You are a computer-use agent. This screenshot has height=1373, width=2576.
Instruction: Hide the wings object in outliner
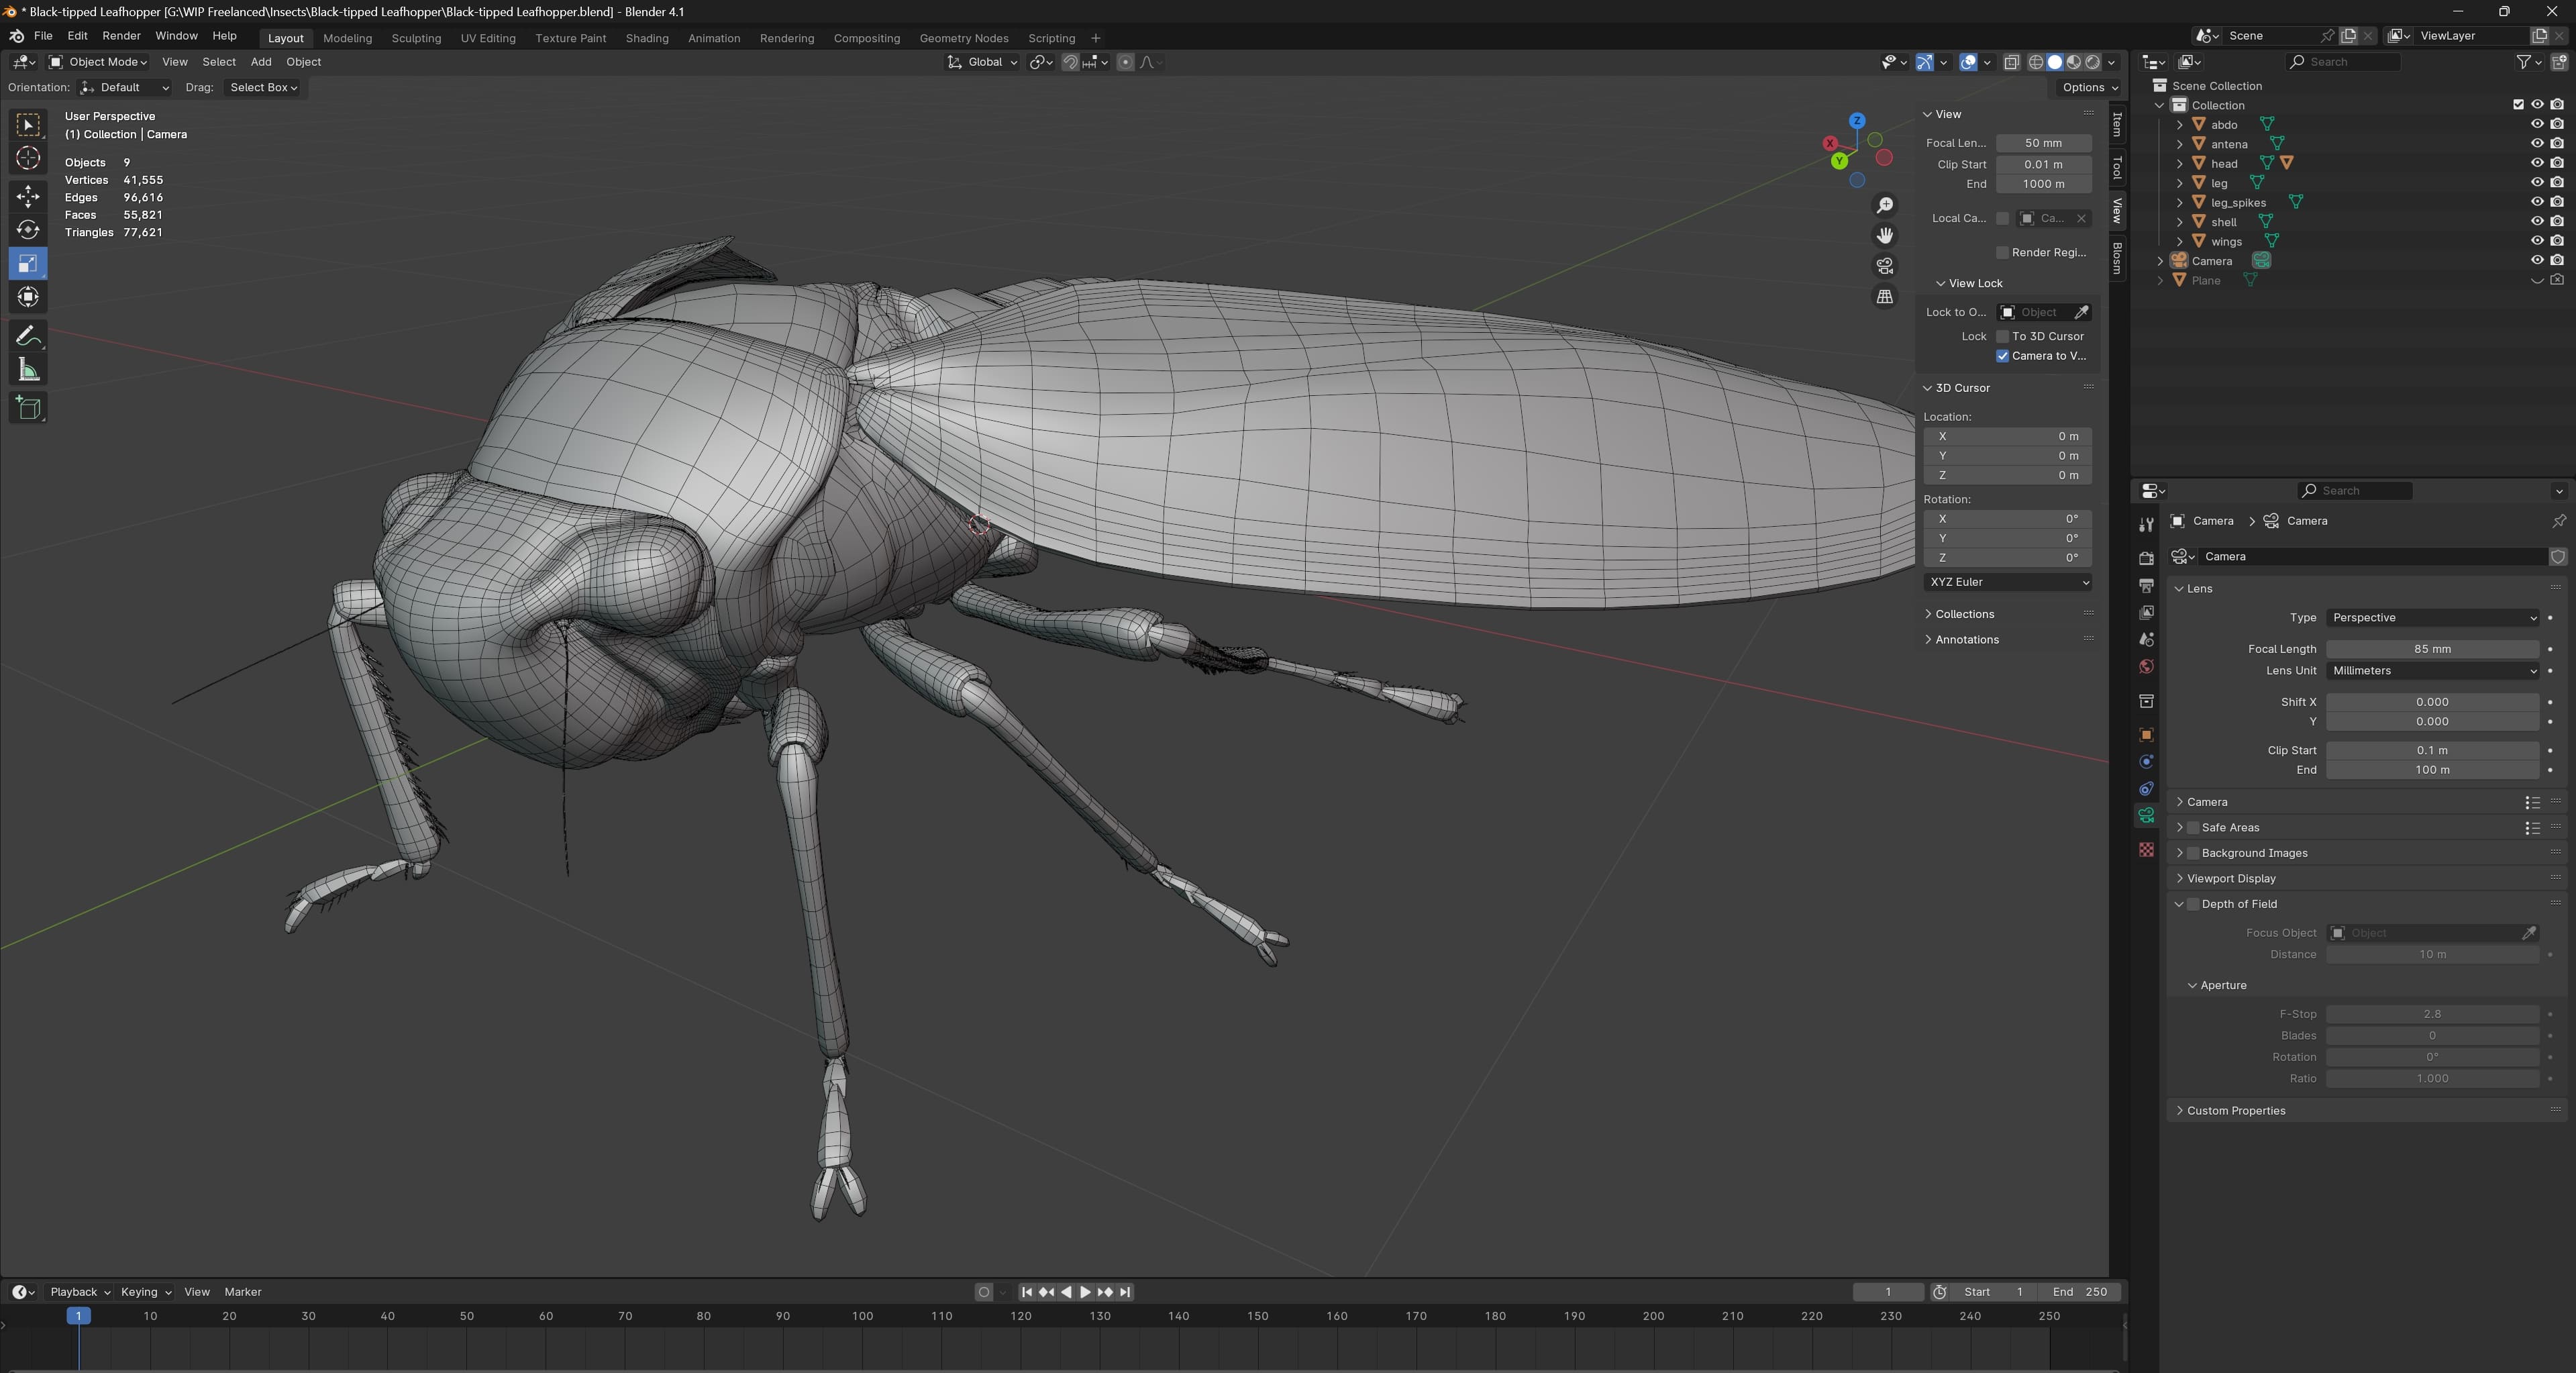(x=2536, y=241)
